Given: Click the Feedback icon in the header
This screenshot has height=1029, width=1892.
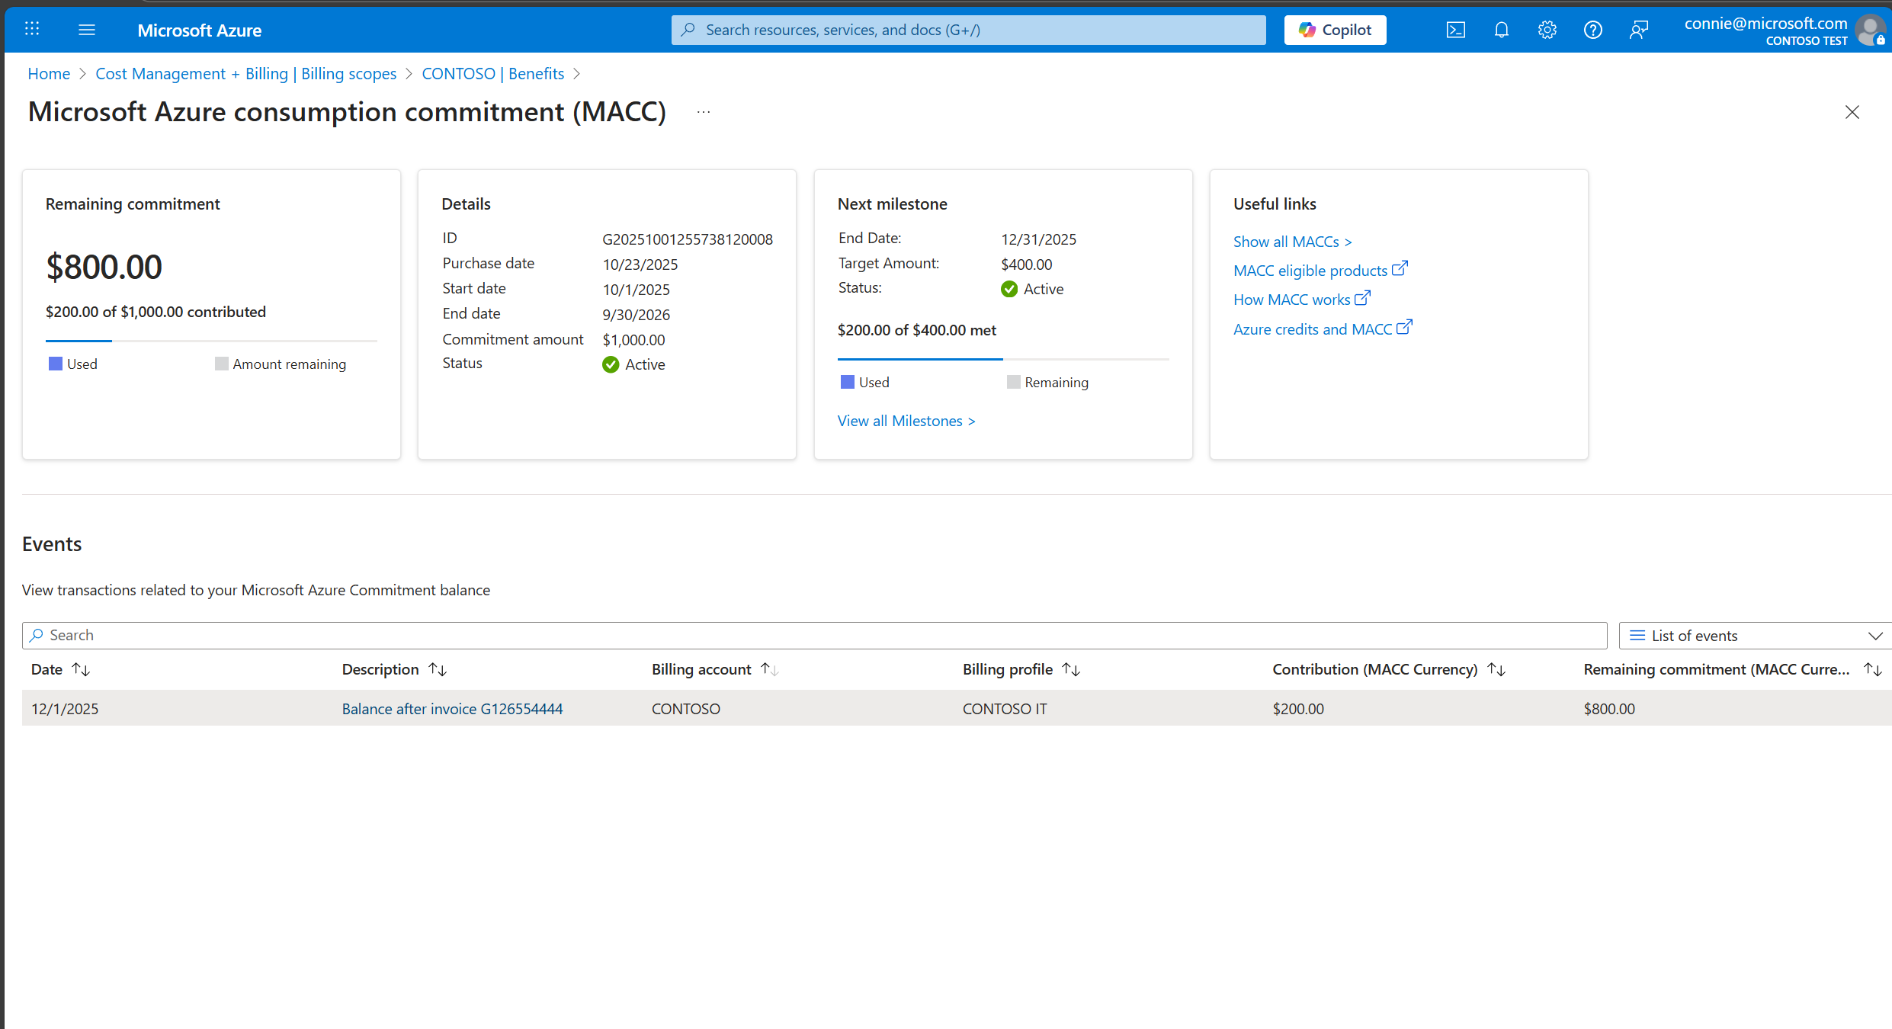Looking at the screenshot, I should [1638, 30].
